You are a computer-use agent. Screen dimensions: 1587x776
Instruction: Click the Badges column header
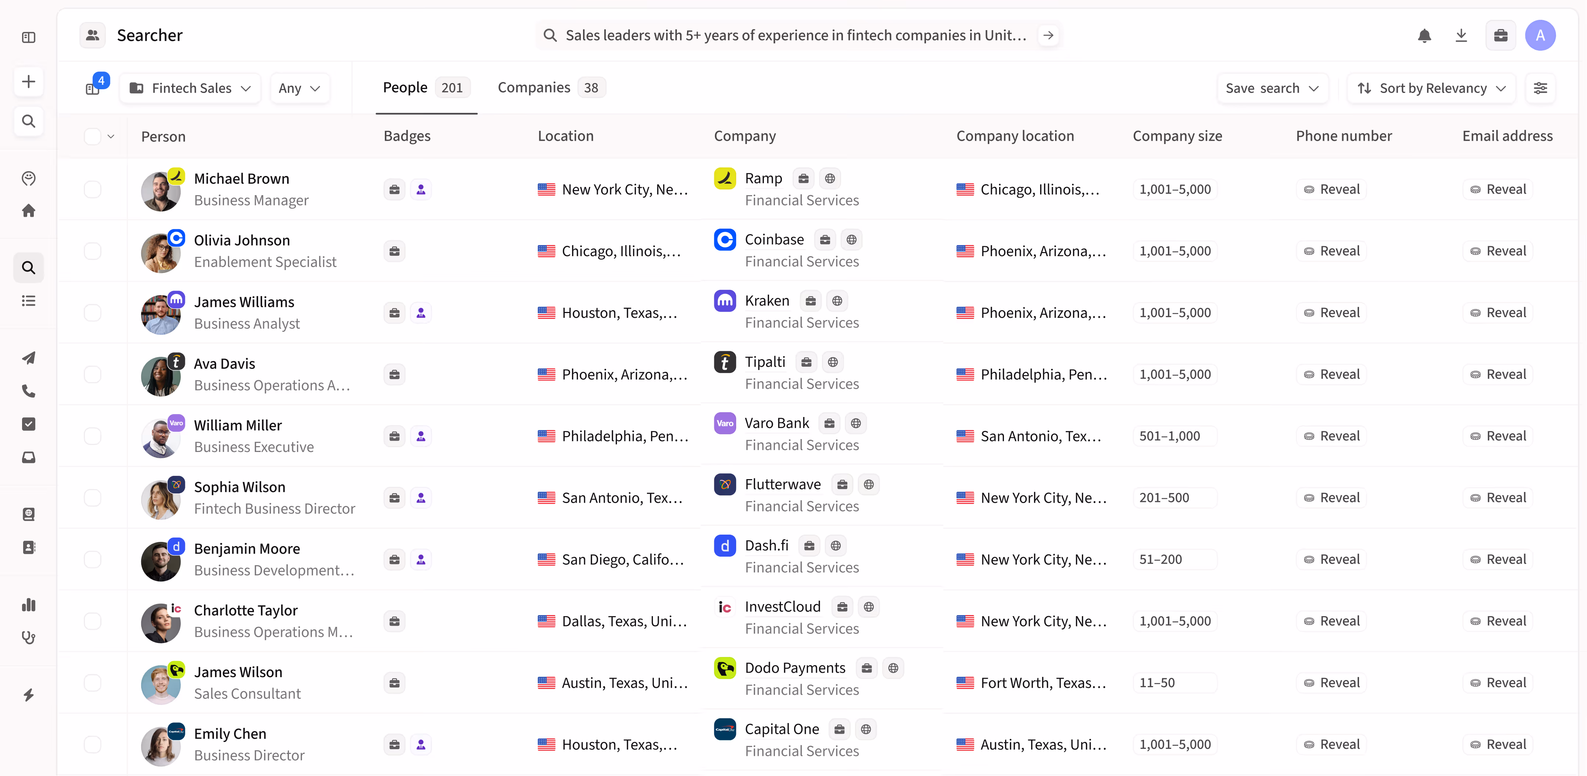coord(407,136)
